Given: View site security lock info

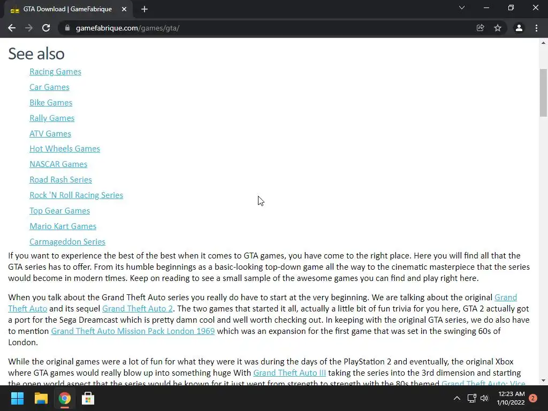Looking at the screenshot, I should coord(67,28).
